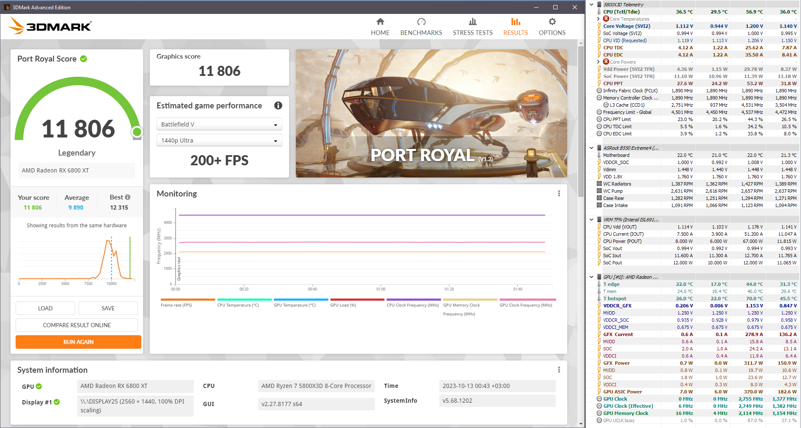Click the SystemInfo version v5.68.1202 field
This screenshot has height=428, width=801.
coord(498,401)
